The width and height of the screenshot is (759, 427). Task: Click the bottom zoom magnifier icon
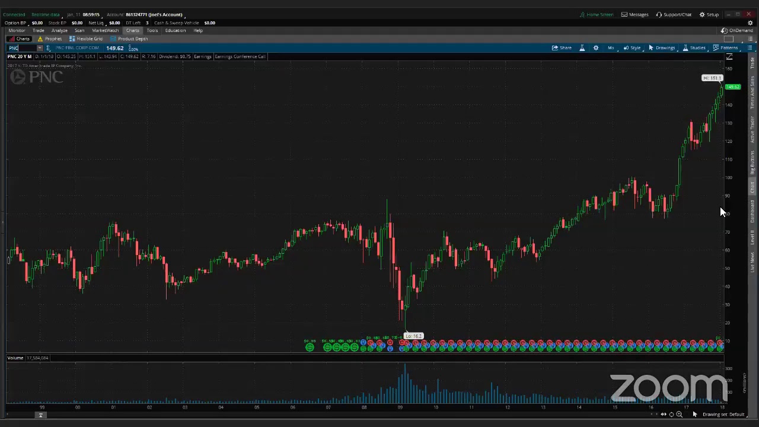point(680,414)
